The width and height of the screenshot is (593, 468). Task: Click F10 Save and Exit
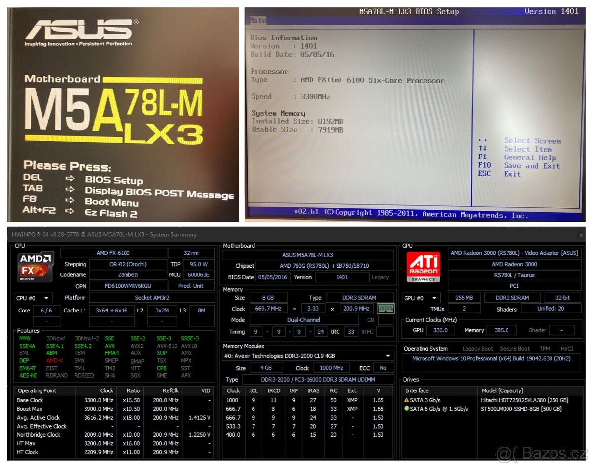[533, 166]
